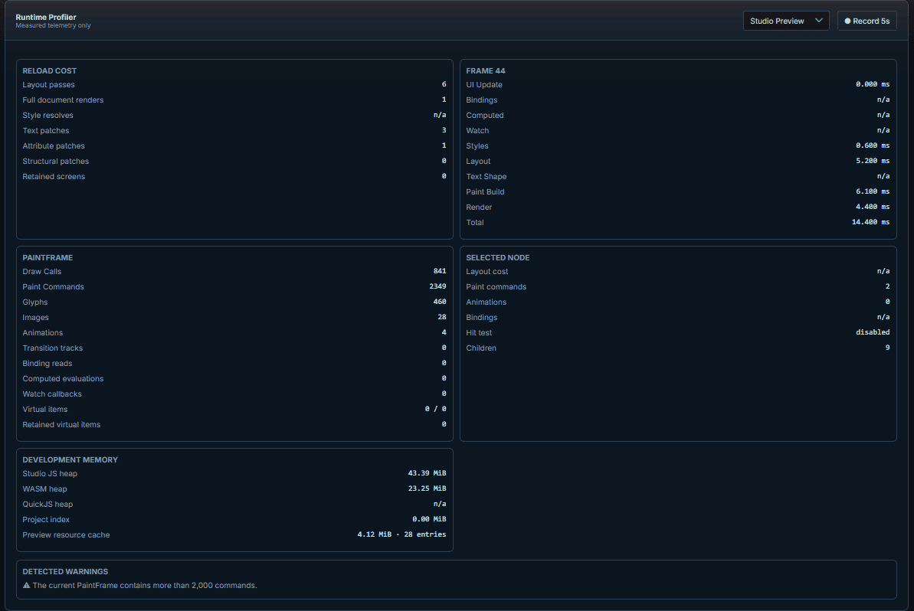Click the Studio JS heap value 43.39 MiB

[x=427, y=473]
